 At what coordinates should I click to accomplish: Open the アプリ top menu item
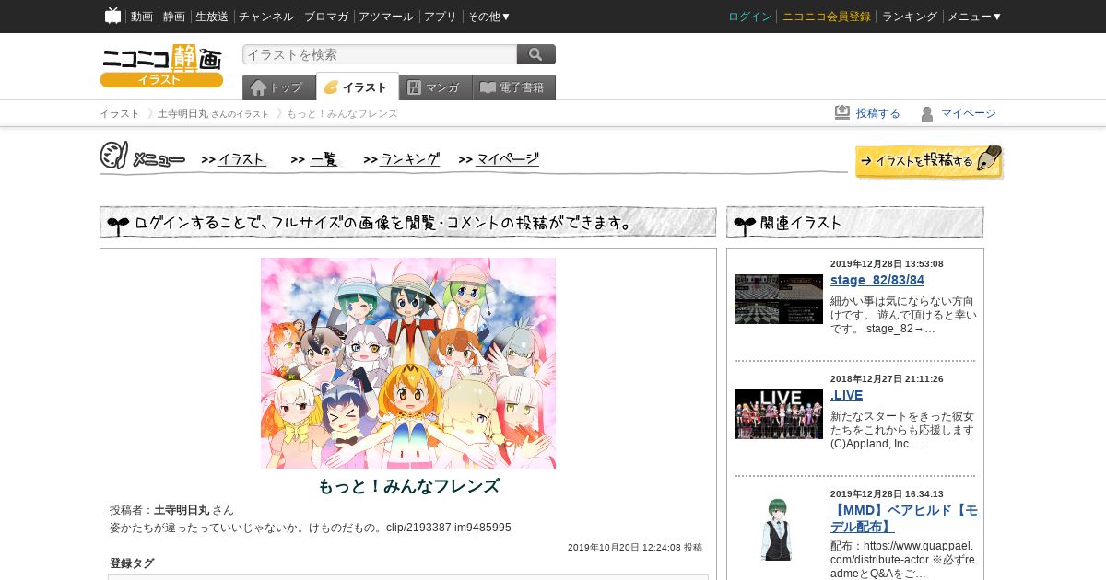[x=441, y=17]
